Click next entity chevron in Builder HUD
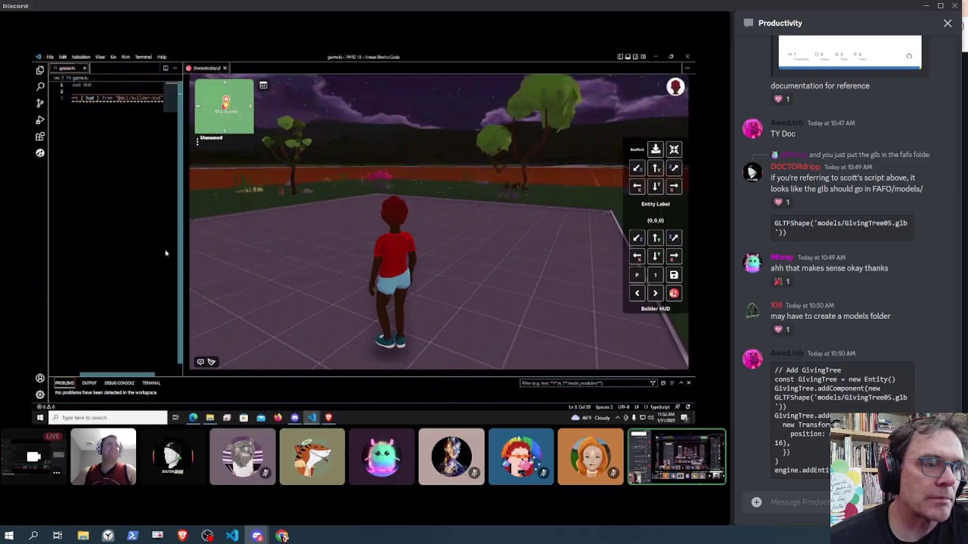The height and width of the screenshot is (544, 968). coord(656,293)
